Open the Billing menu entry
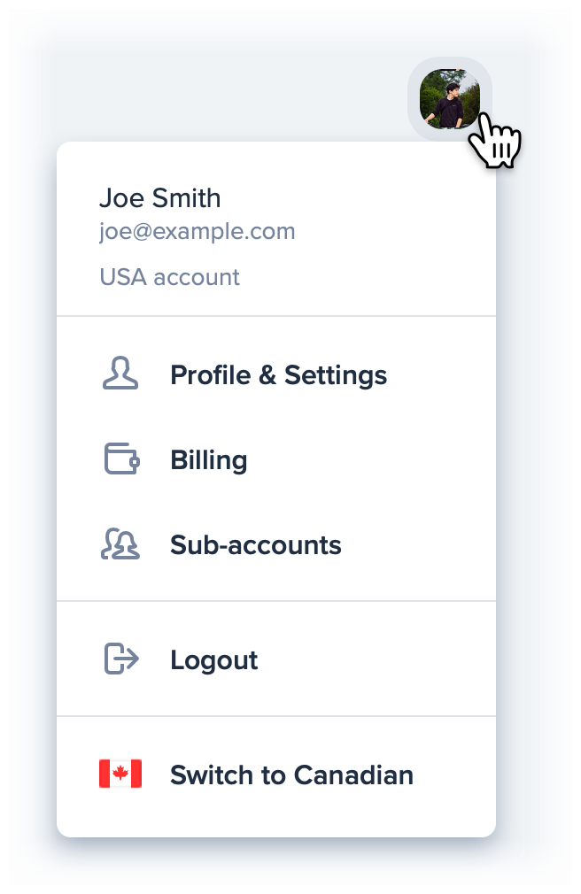The image size is (581, 894). pos(276,459)
